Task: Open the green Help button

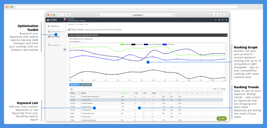Action: 222,118
